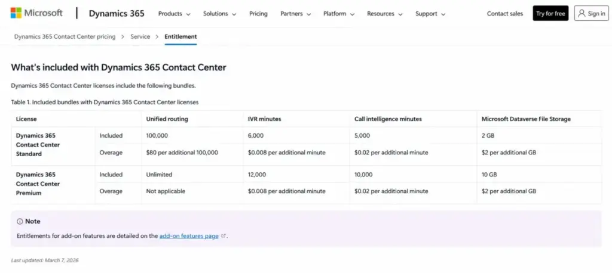Screen dimensions: 612x273
Task: Click the Premium row's $0.02 per additional minute
Action: coord(391,191)
